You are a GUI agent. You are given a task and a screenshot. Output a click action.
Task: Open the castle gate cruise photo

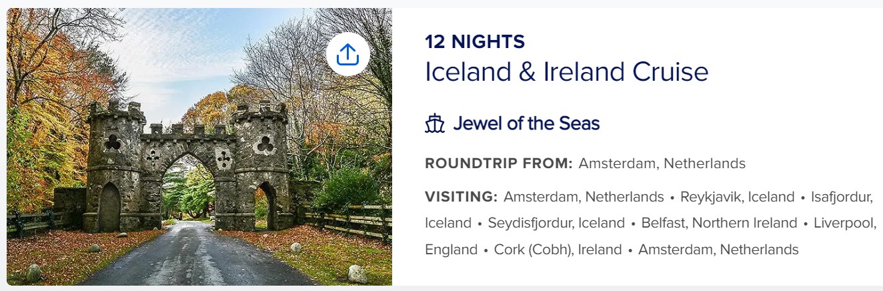coord(199,147)
